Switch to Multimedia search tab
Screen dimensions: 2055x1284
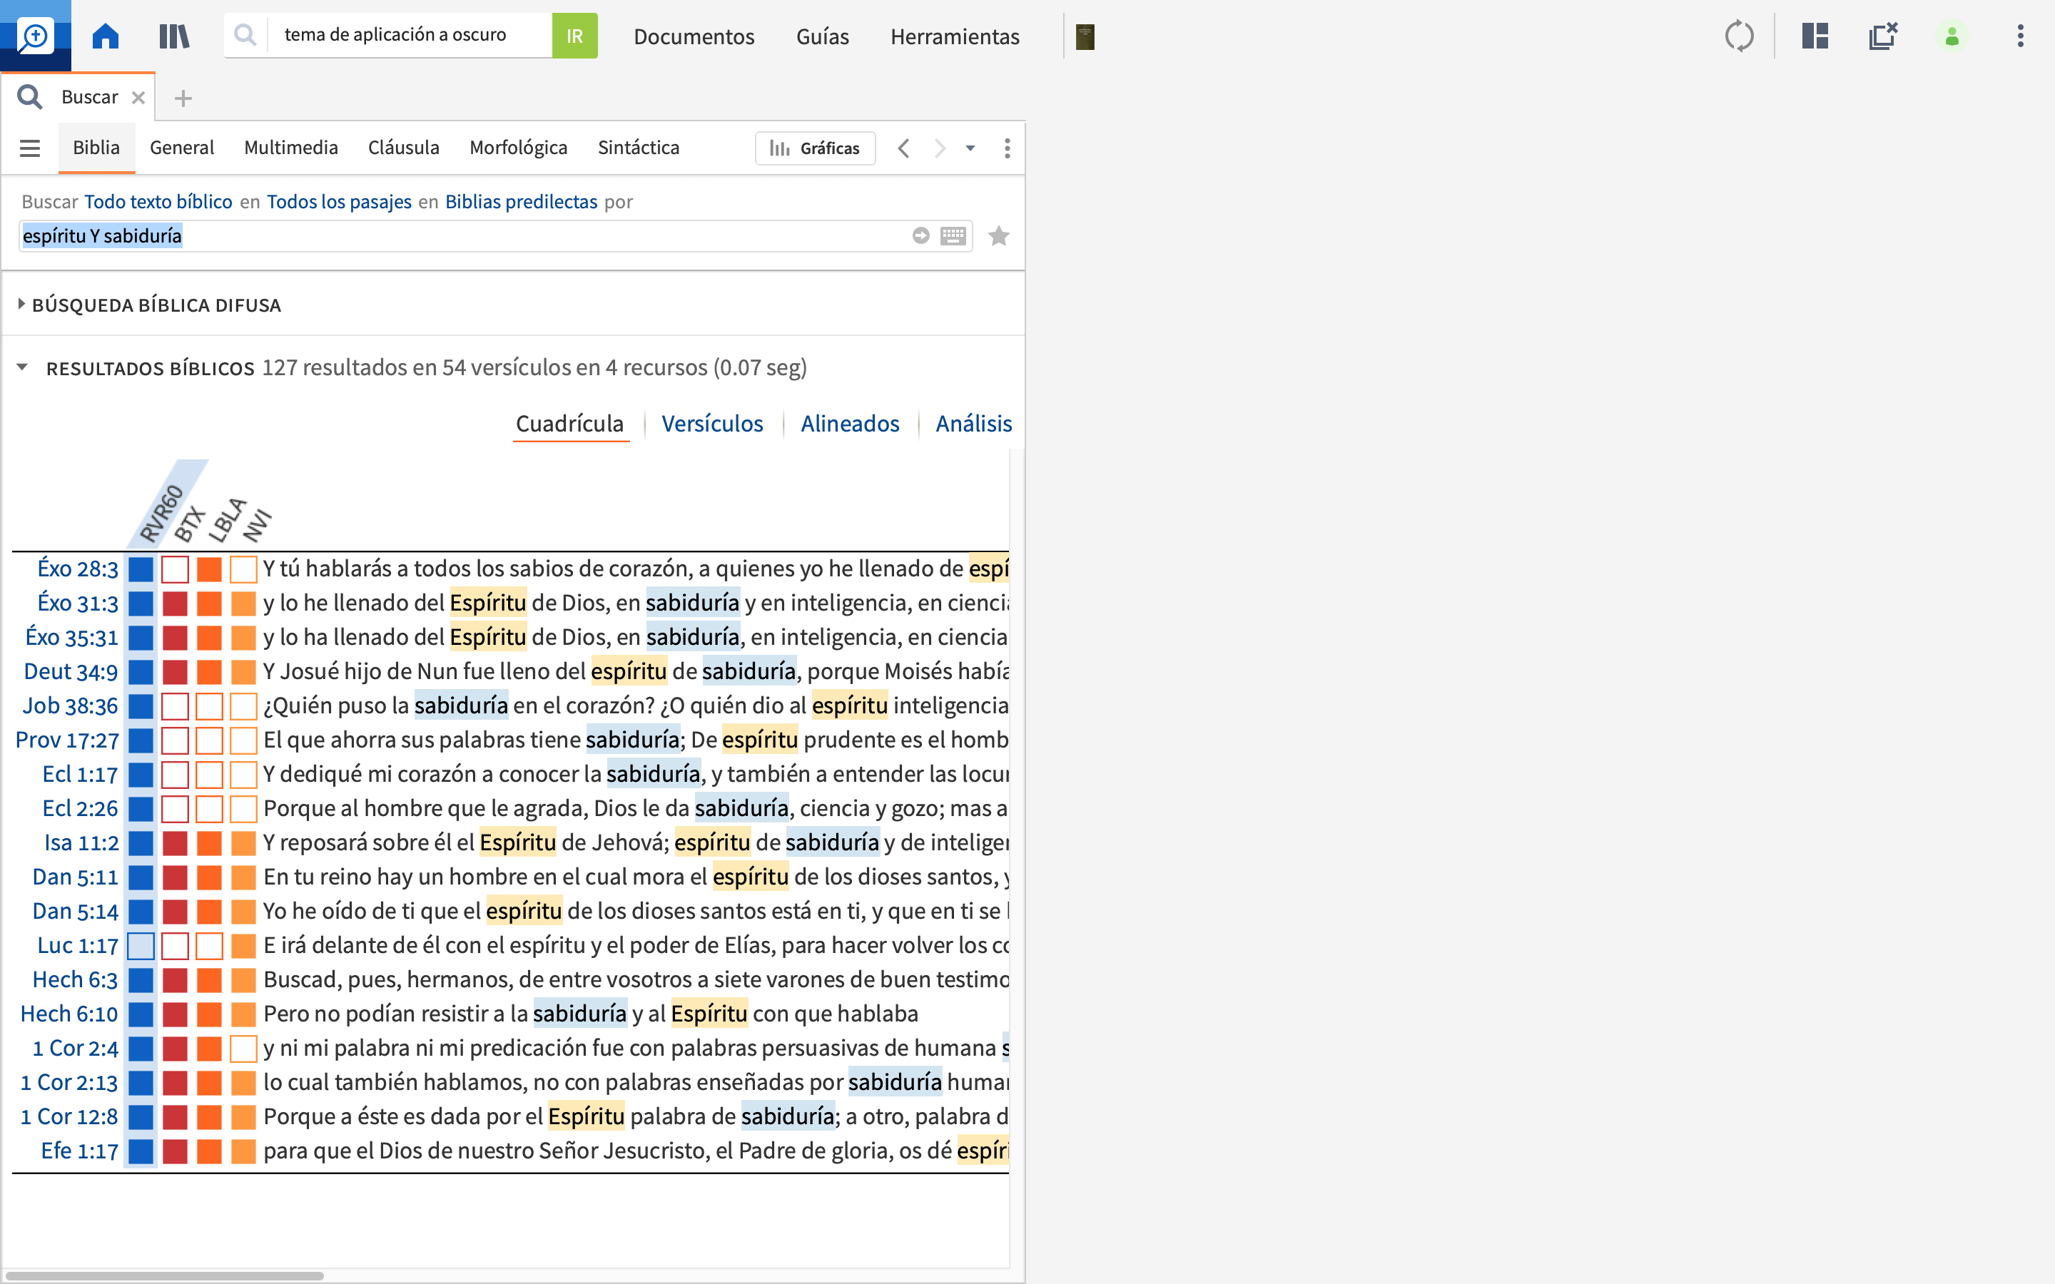290,148
